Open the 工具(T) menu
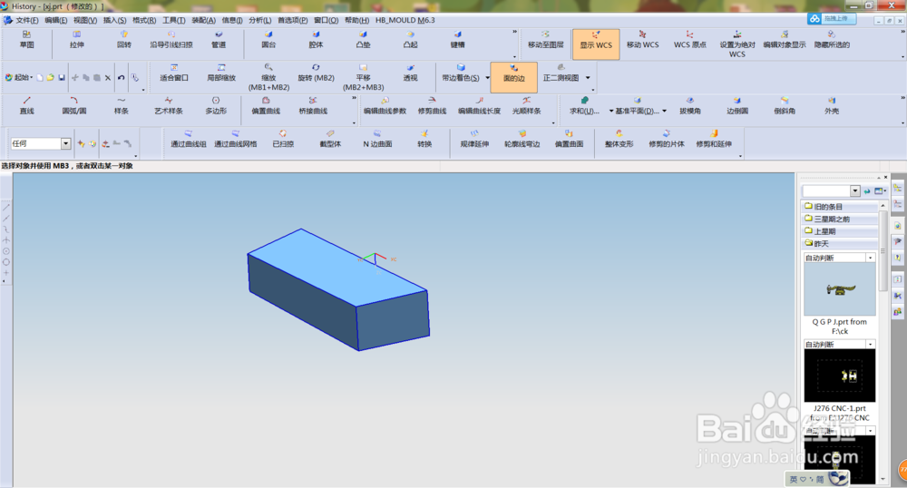Screen dimensions: 907x488 173,20
